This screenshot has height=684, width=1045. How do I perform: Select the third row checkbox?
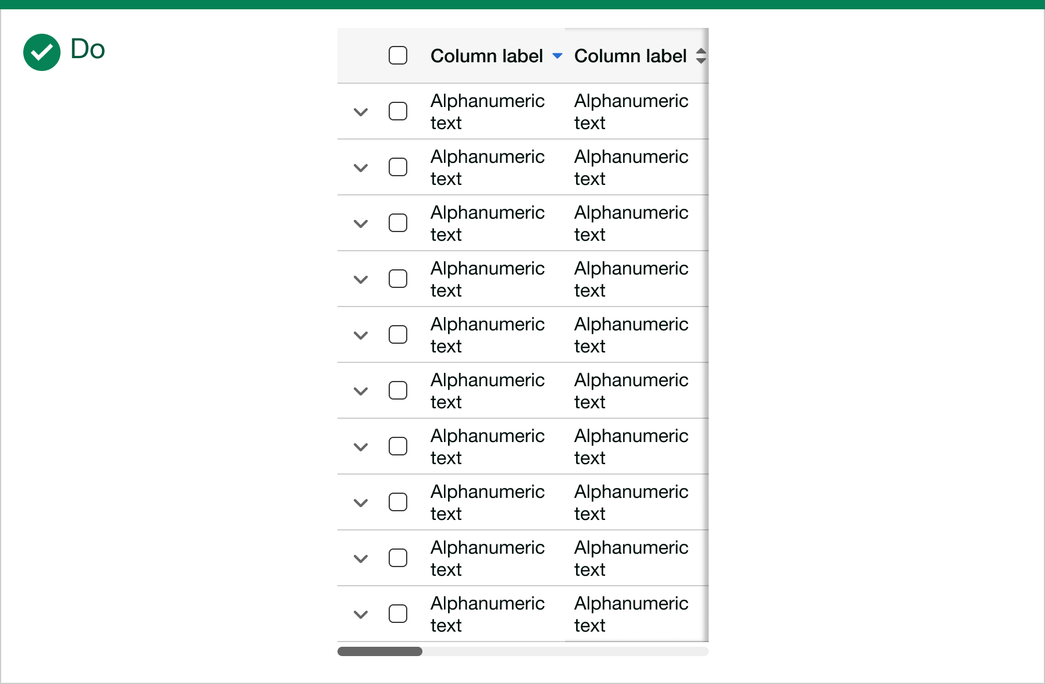(x=398, y=223)
